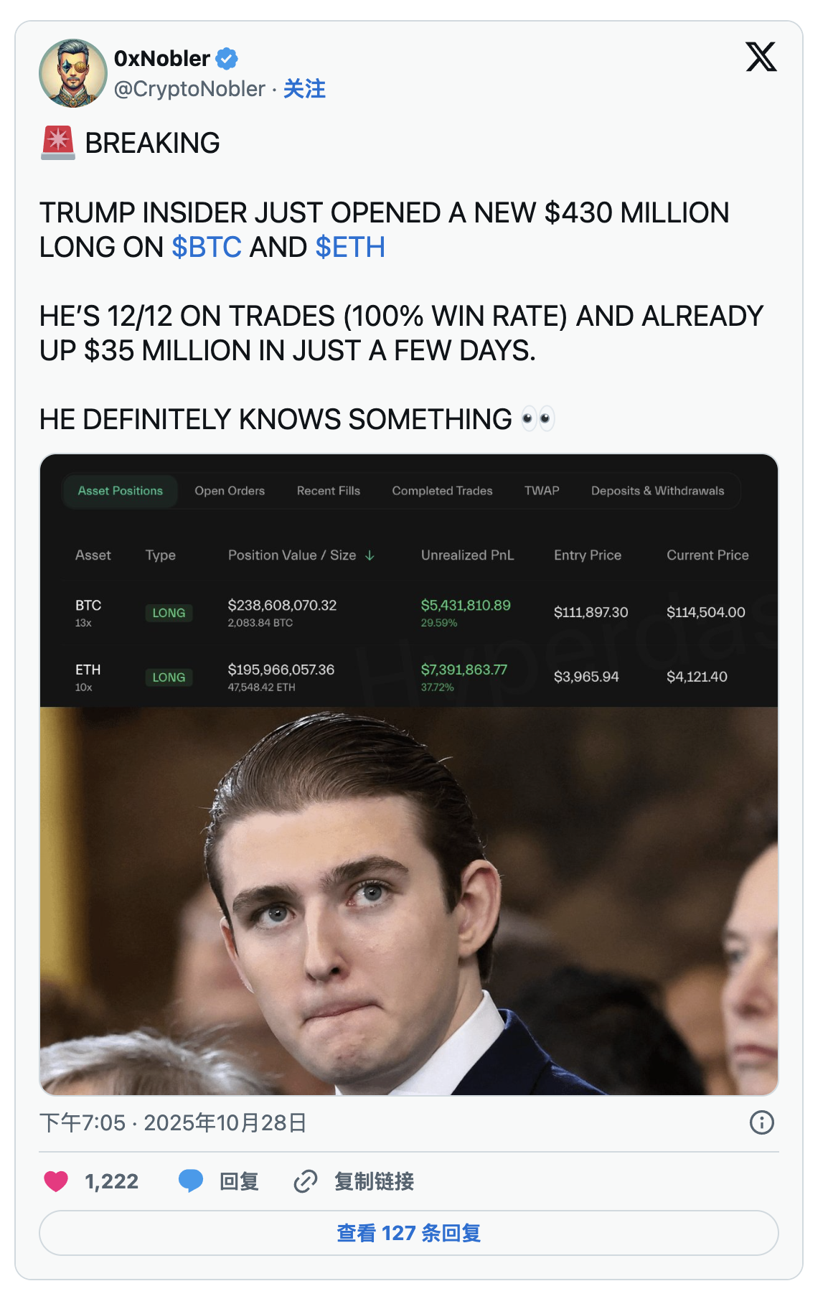Image resolution: width=828 pixels, height=1309 pixels.
Task: Click the blue verified badge
Action: tap(227, 58)
